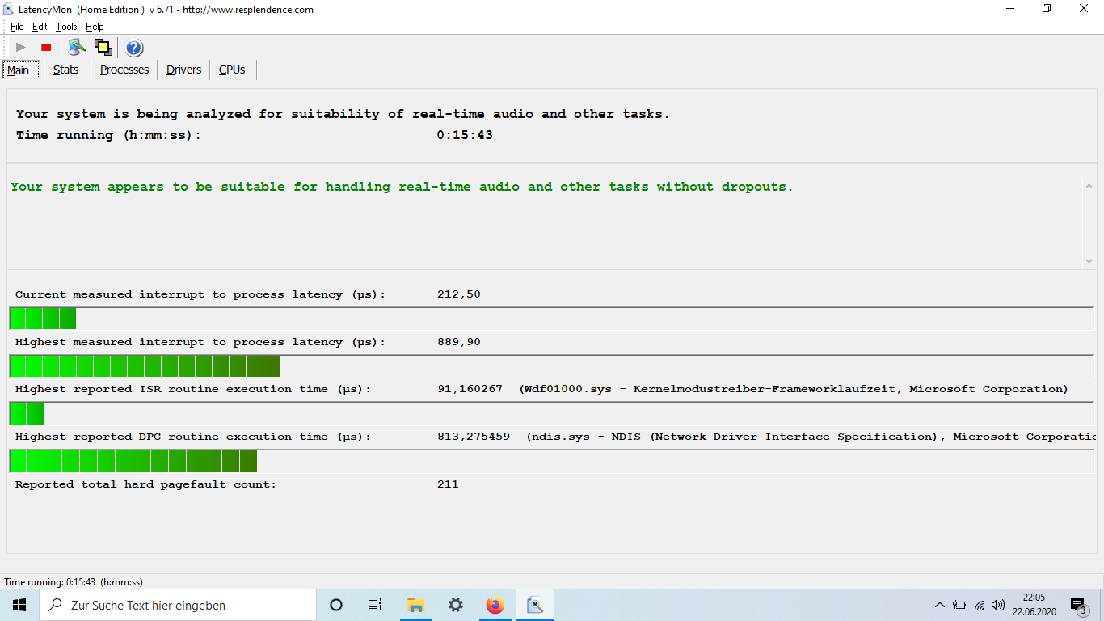The height and width of the screenshot is (621, 1104).
Task: Switch to the Drivers tab
Action: click(184, 70)
